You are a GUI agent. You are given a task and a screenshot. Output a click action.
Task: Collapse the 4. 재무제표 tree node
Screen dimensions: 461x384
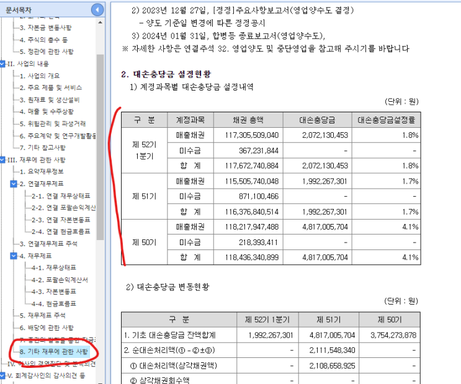click(14, 256)
